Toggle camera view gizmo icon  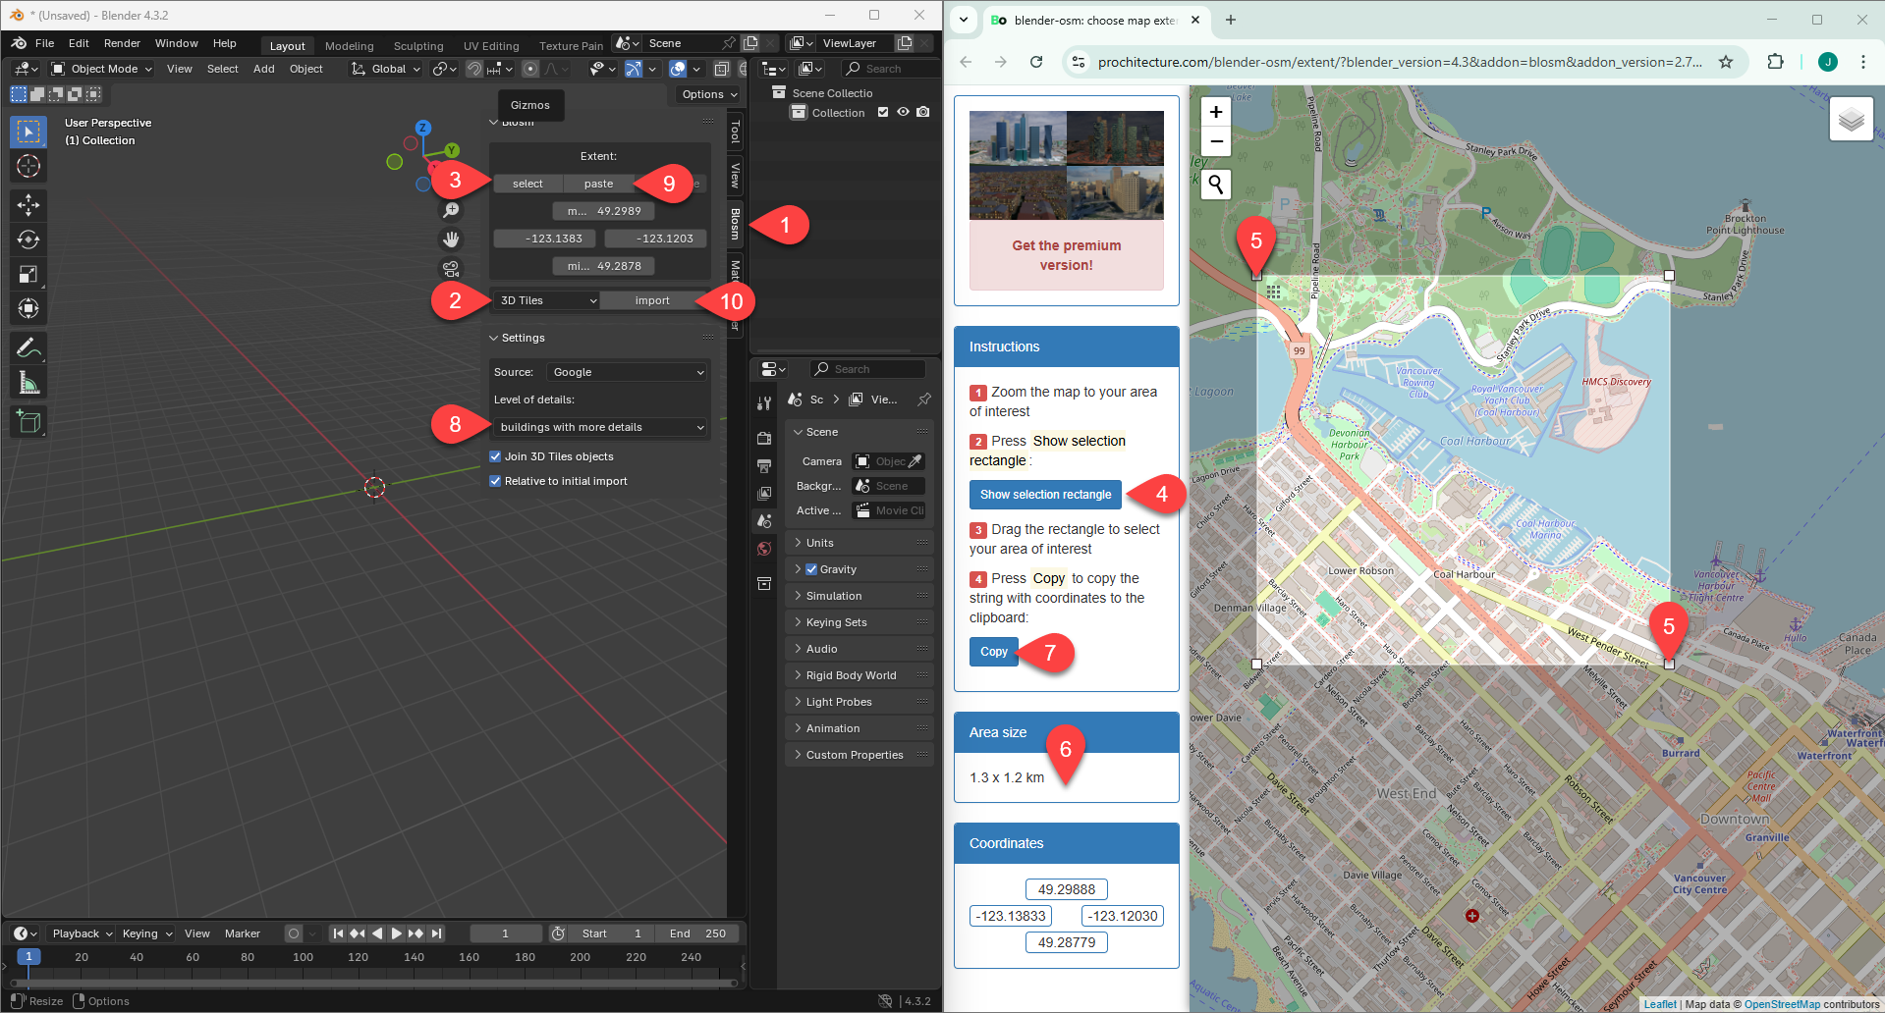(451, 269)
